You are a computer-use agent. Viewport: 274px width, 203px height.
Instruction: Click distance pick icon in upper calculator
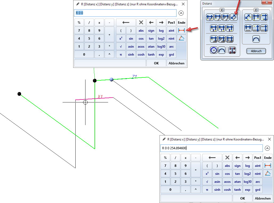181,31
